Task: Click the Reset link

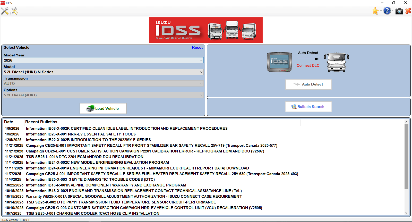Action: (x=197, y=48)
